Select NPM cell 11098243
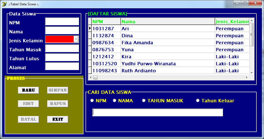The width and height of the screenshot is (264, 139). coord(106,71)
